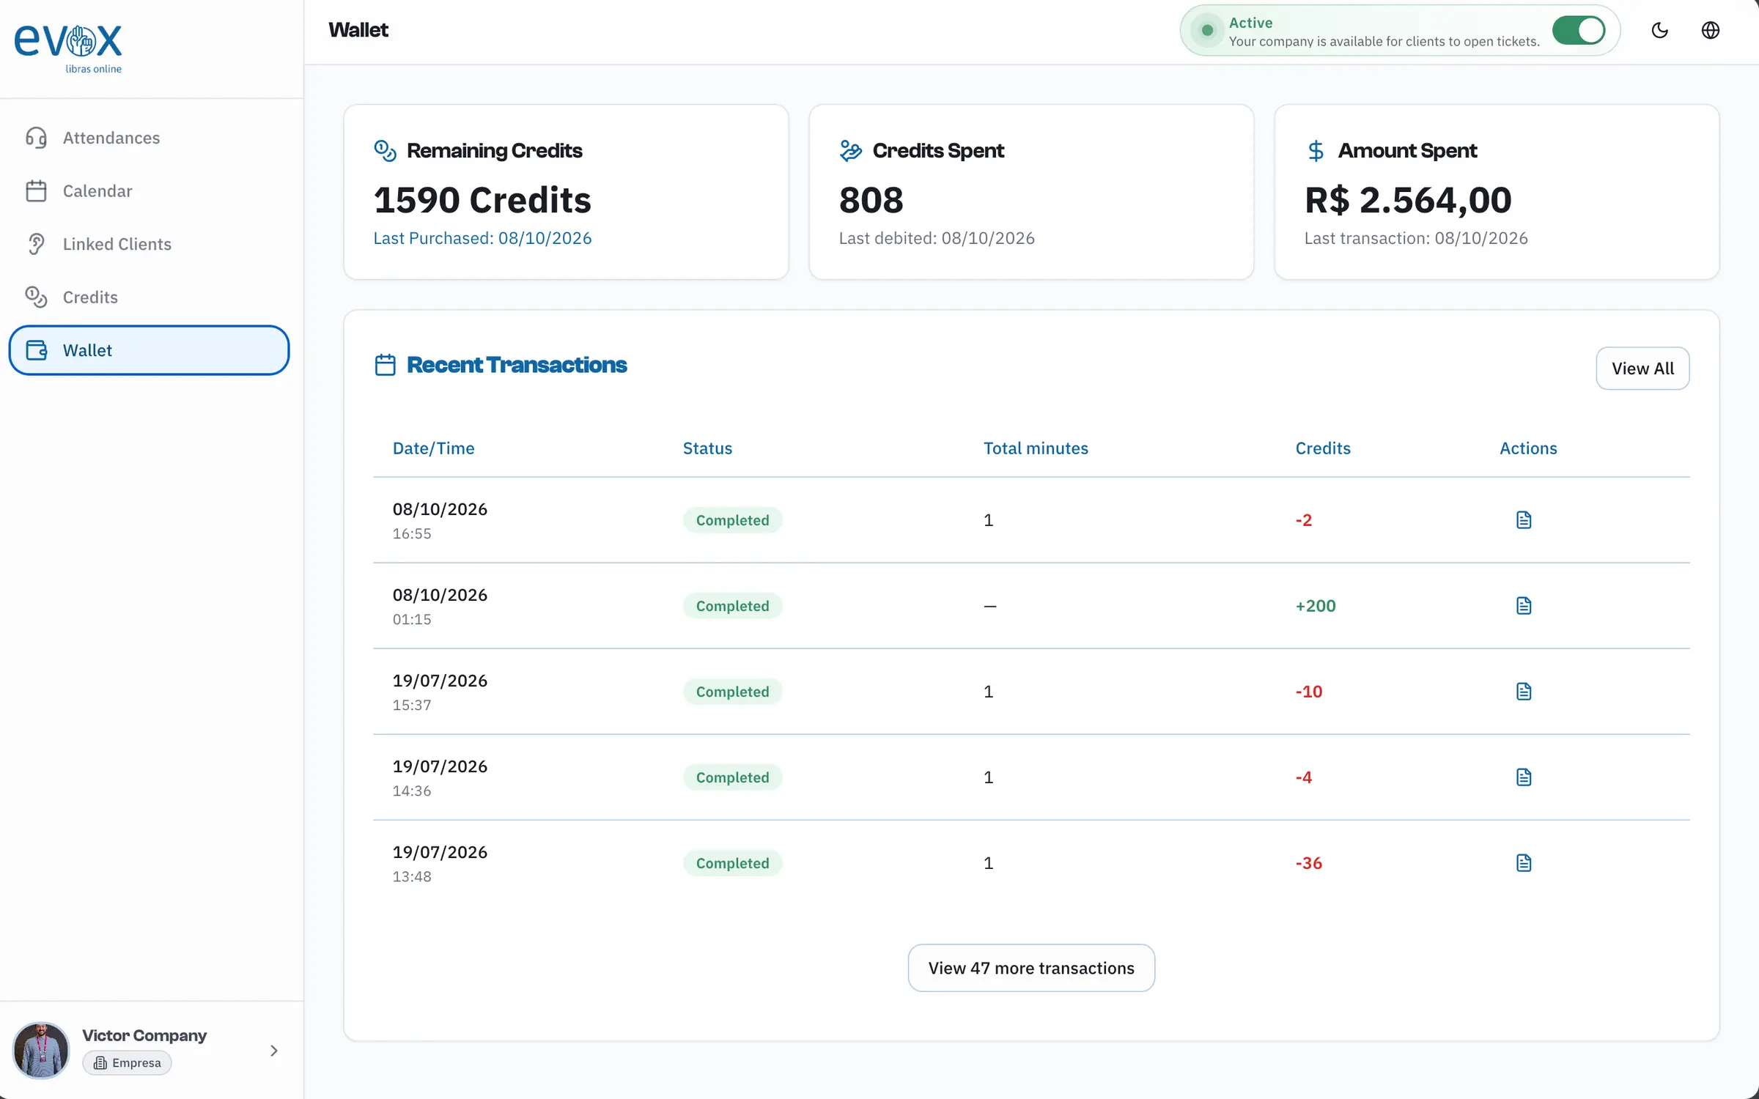Expand the Victor Company profile chevron
This screenshot has width=1759, height=1099.
pos(274,1051)
